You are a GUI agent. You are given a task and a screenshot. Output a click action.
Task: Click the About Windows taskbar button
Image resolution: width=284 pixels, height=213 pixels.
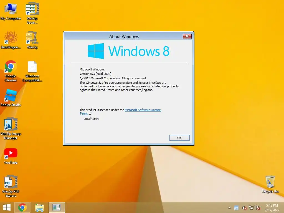(57, 207)
